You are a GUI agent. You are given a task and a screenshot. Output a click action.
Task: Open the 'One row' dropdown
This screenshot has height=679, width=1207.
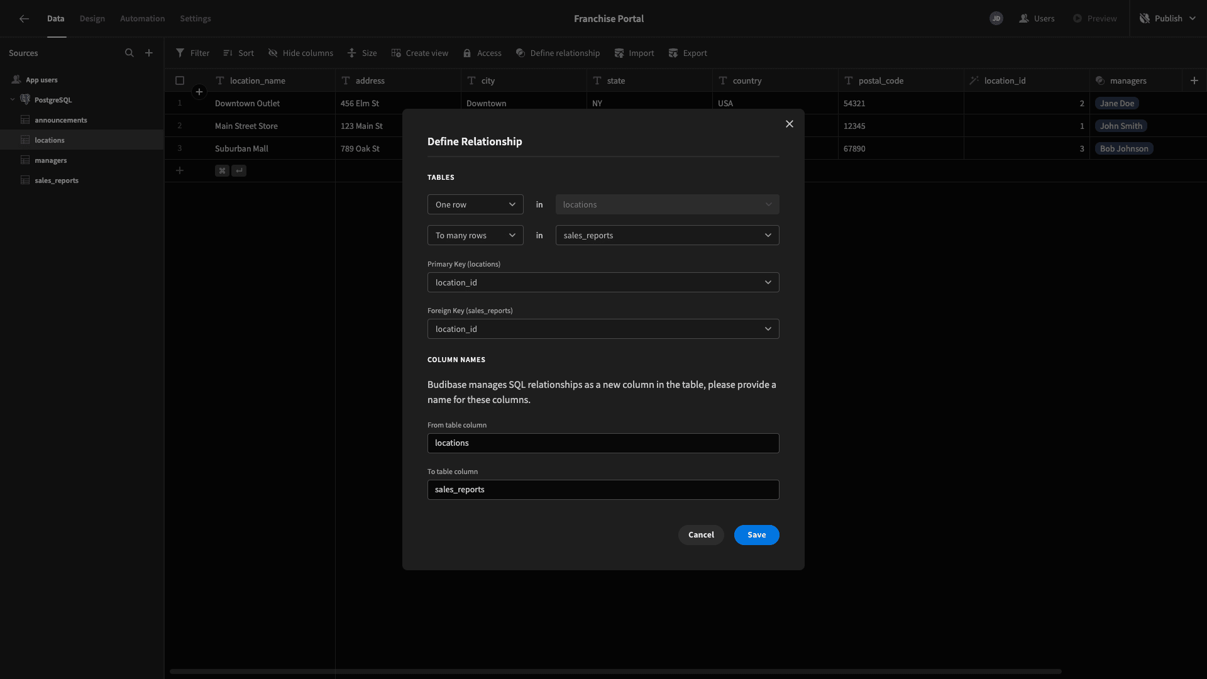point(475,204)
